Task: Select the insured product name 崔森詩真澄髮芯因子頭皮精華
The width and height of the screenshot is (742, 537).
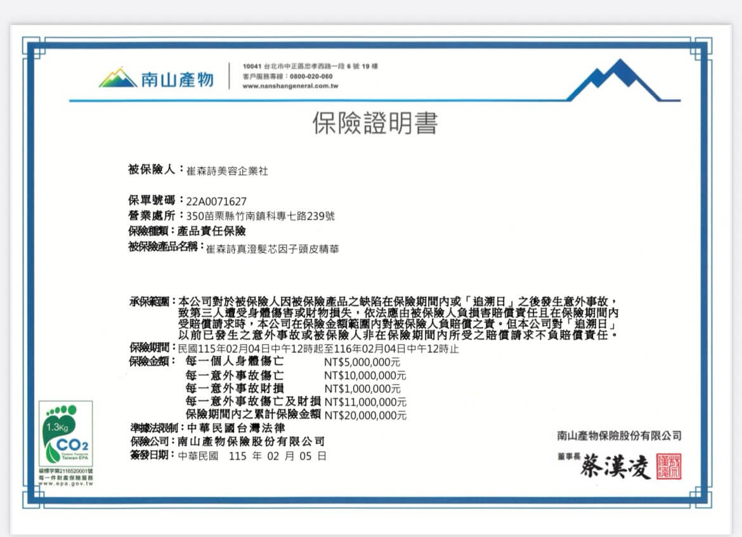Action: (272, 249)
